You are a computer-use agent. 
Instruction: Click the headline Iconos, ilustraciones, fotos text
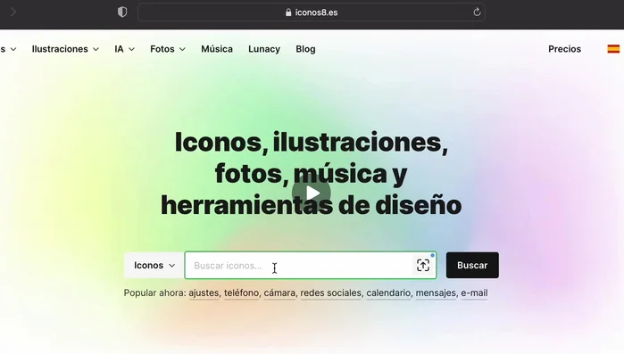point(312,174)
